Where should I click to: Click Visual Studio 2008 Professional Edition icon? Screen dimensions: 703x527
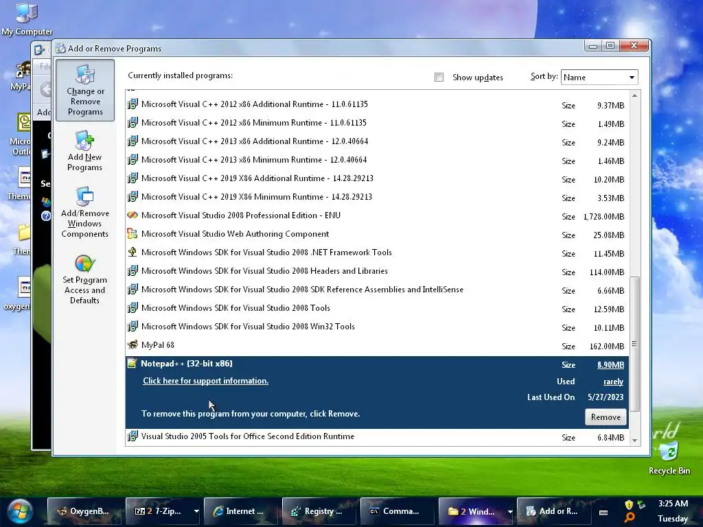pyautogui.click(x=132, y=215)
